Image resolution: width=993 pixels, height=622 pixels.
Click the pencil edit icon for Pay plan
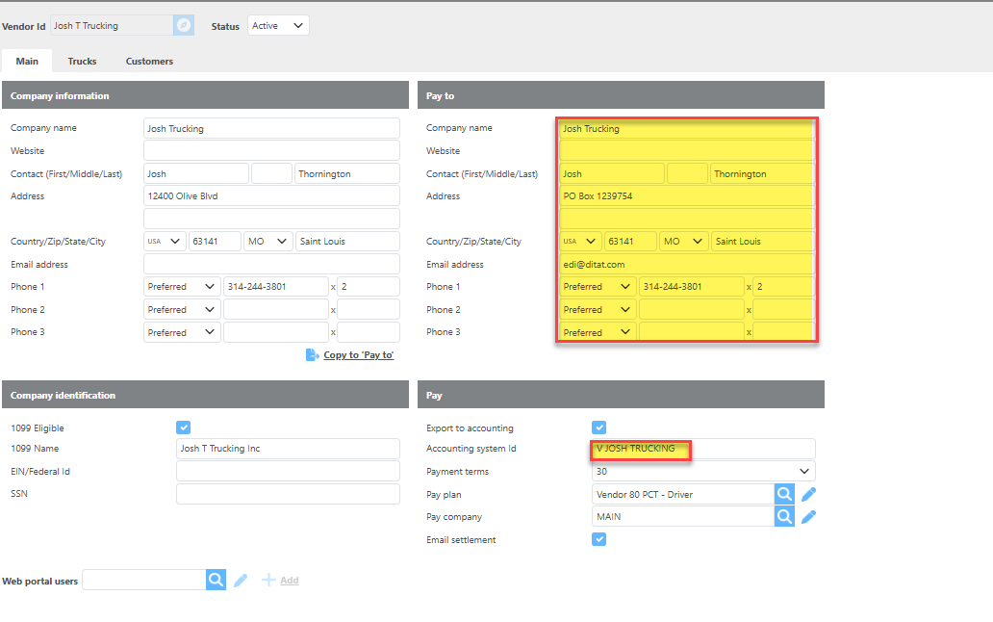click(x=809, y=494)
